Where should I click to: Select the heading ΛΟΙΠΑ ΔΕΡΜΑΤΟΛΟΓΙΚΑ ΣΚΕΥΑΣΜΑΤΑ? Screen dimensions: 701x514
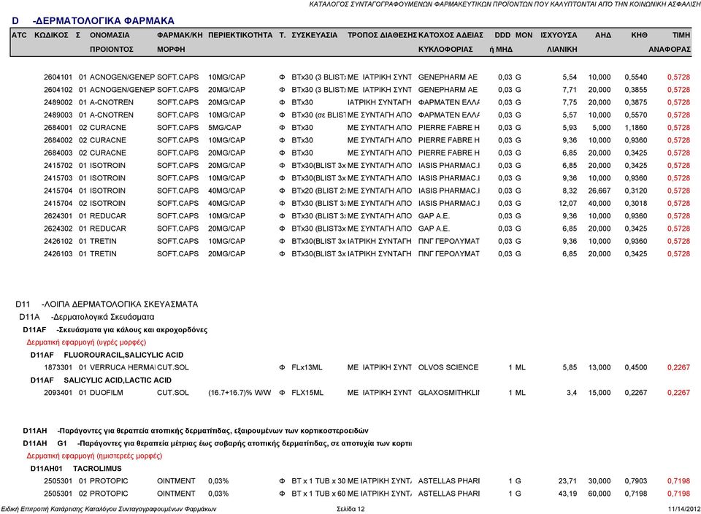point(120,304)
